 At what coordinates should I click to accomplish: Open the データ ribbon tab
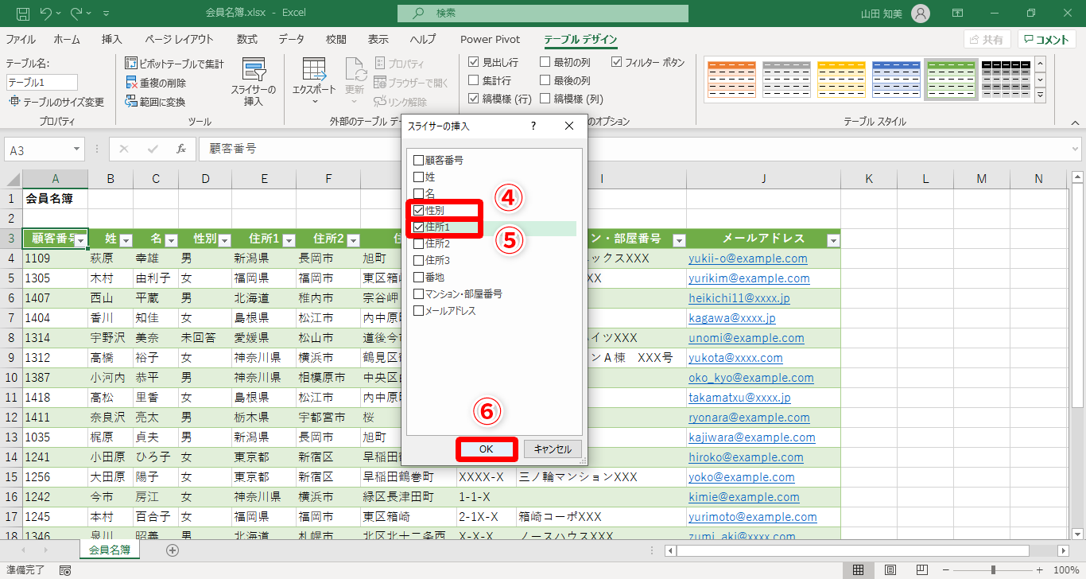[291, 40]
